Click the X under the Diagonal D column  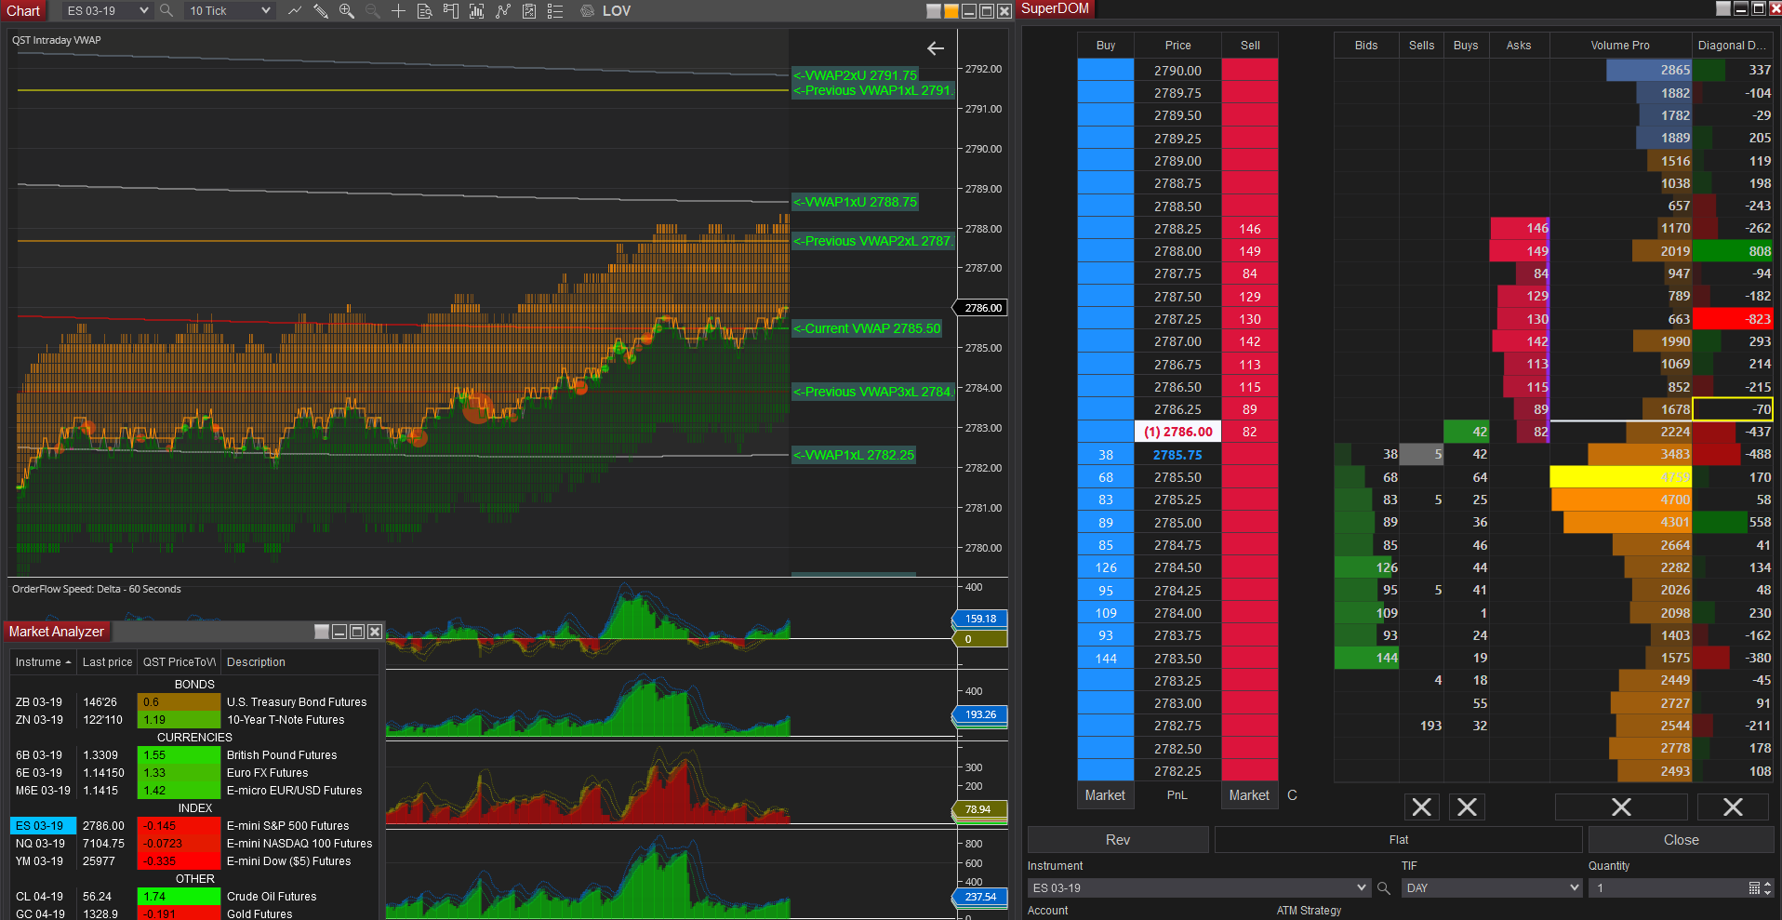point(1733,807)
